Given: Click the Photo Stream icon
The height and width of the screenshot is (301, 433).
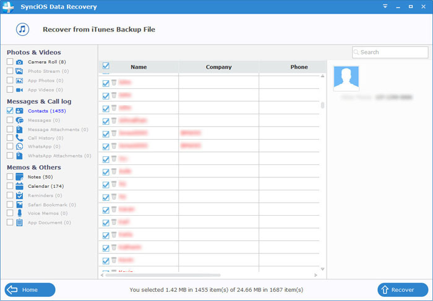Looking at the screenshot, I should [x=19, y=71].
